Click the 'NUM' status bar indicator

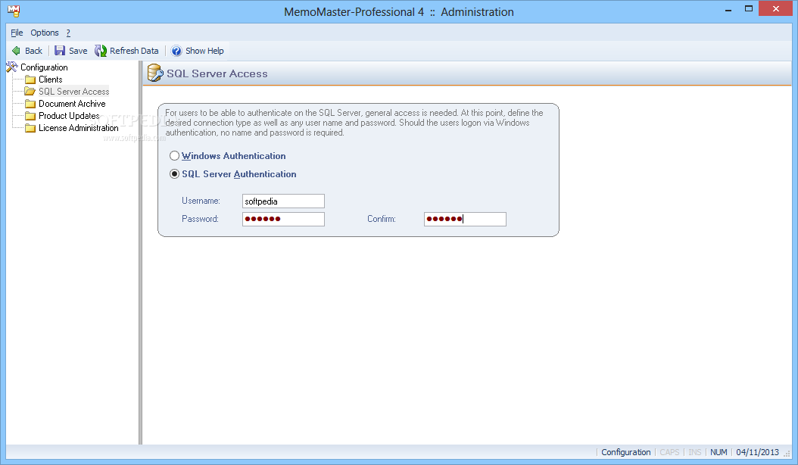click(719, 452)
